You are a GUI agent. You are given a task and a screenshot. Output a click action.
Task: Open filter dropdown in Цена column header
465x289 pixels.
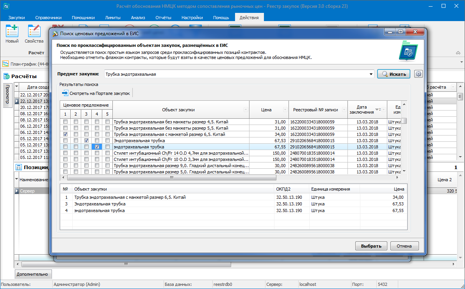[x=285, y=110]
